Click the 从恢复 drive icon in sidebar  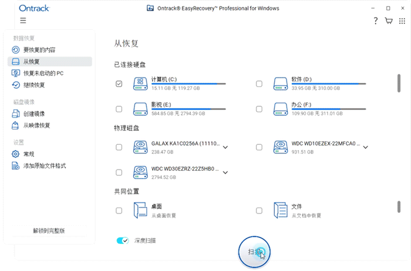click(x=16, y=62)
